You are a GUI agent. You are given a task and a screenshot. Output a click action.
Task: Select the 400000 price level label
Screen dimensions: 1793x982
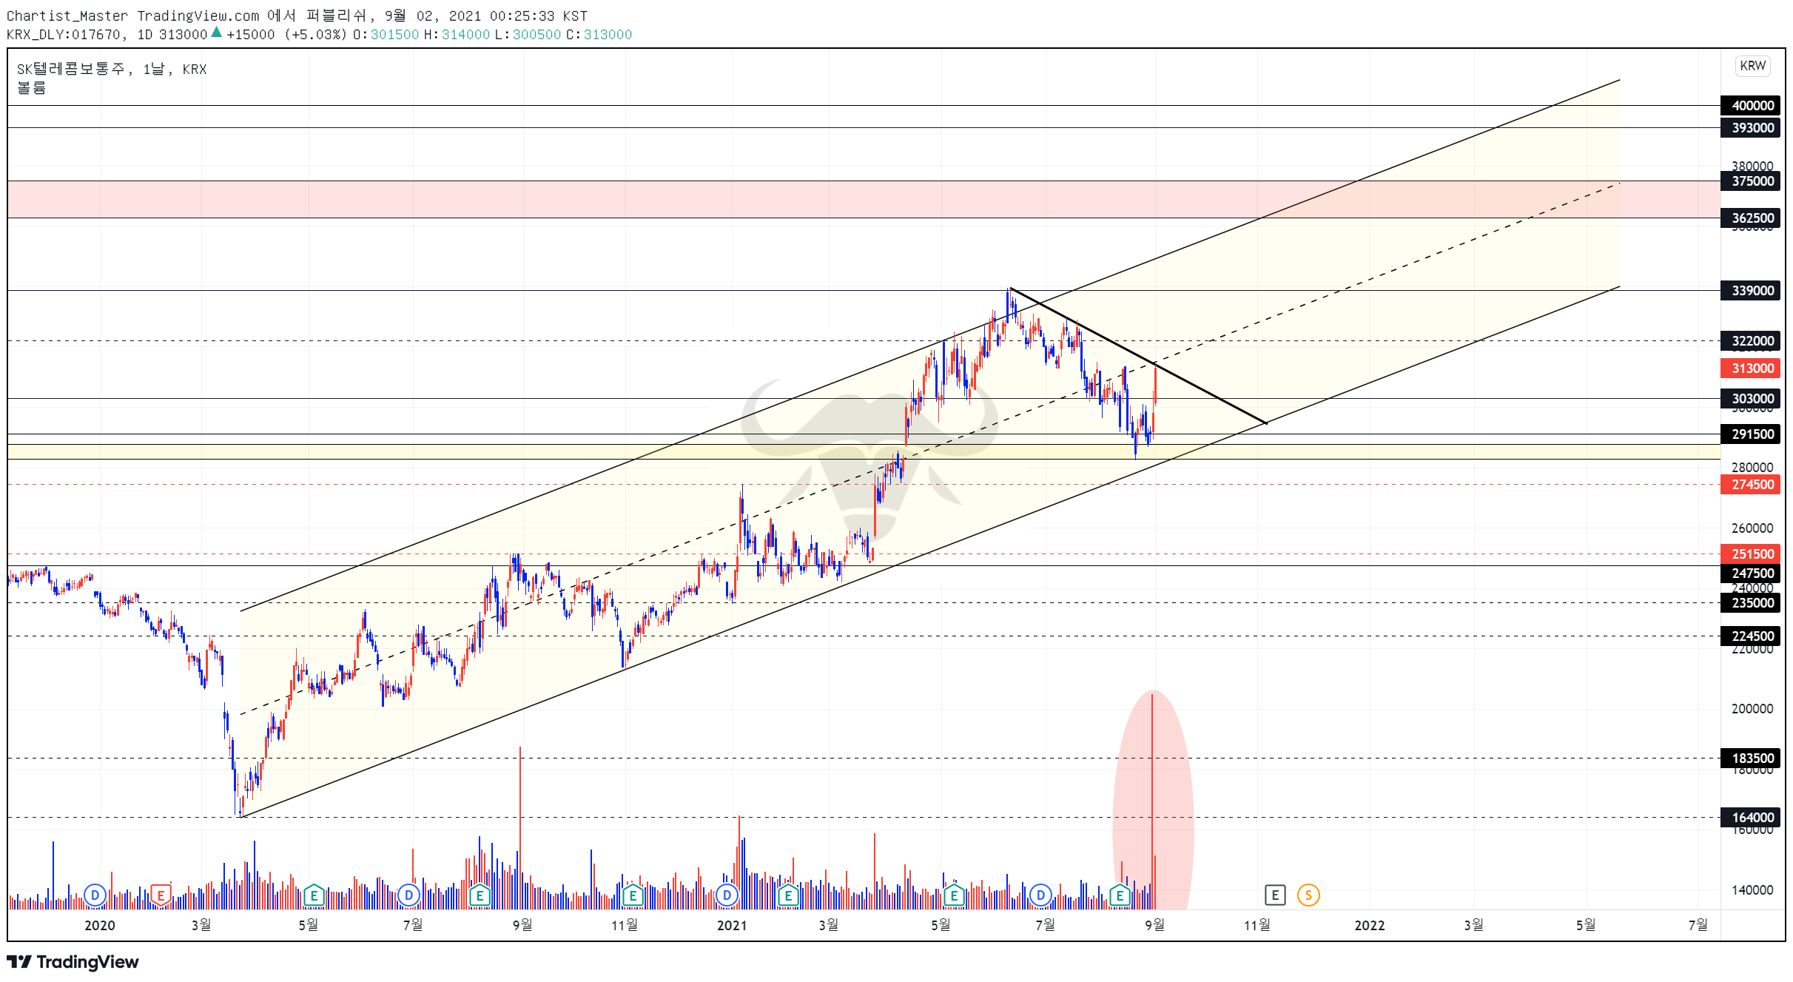click(1750, 106)
